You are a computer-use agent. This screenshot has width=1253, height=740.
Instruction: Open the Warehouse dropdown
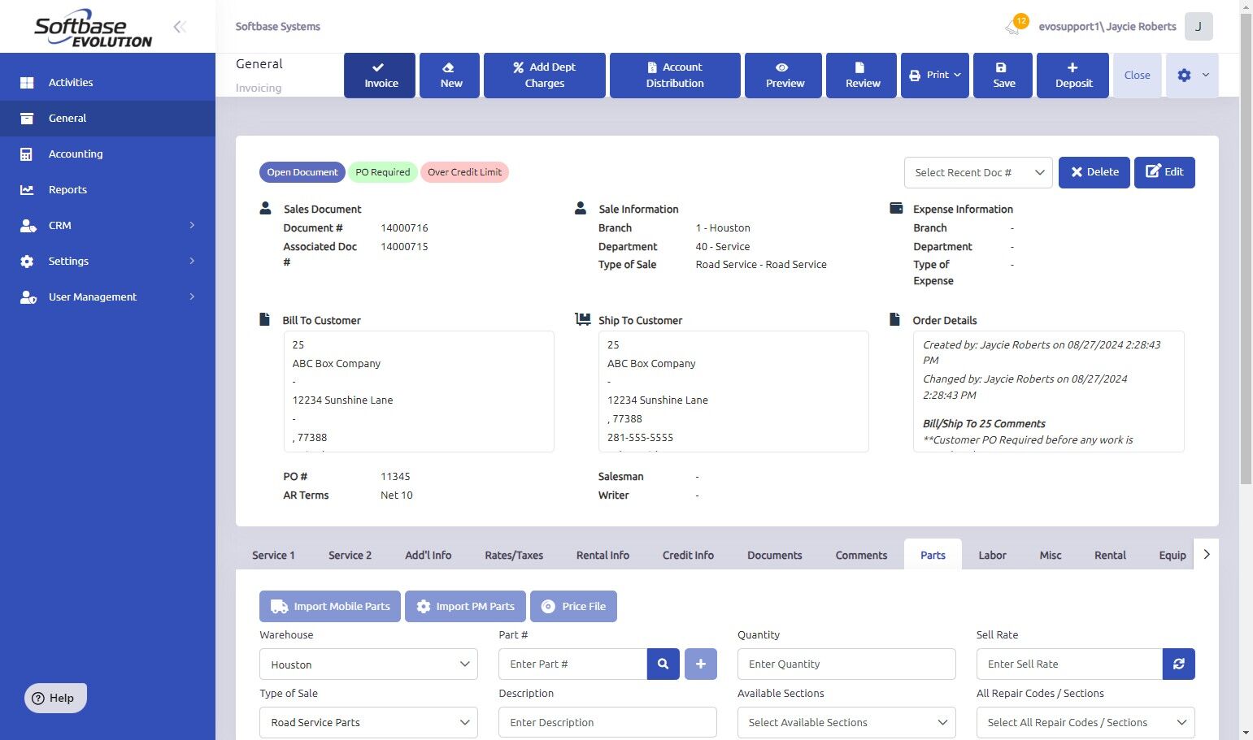[x=368, y=664]
